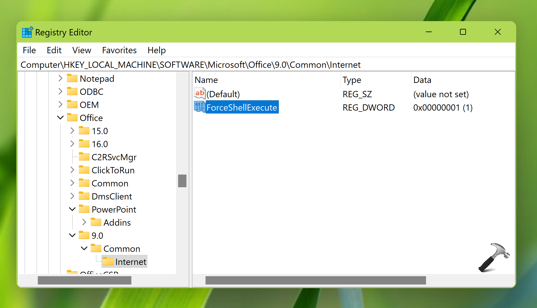Viewport: 537px width, 308px height.
Task: Click the registry path address bar
Action: 190,65
